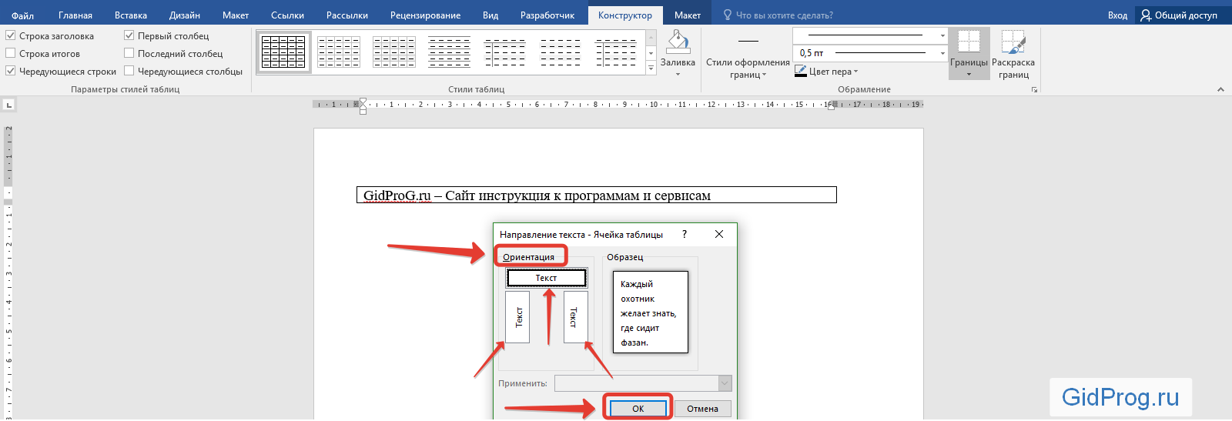
Task: Click the tab selector icon at ruler corner
Action: pyautogui.click(x=8, y=104)
